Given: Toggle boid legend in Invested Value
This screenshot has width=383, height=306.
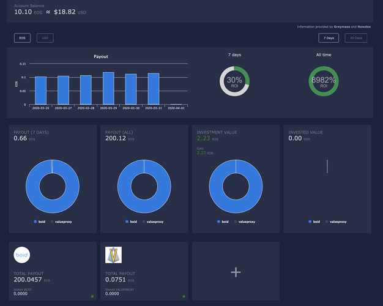Looking at the screenshot, I should click(x=314, y=222).
